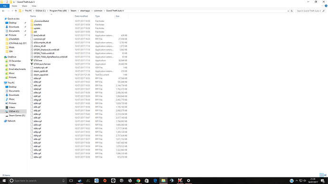The height and width of the screenshot is (184, 328).
Task: Click the GTAVLauncher.exe file icon
Action: click(x=32, y=64)
